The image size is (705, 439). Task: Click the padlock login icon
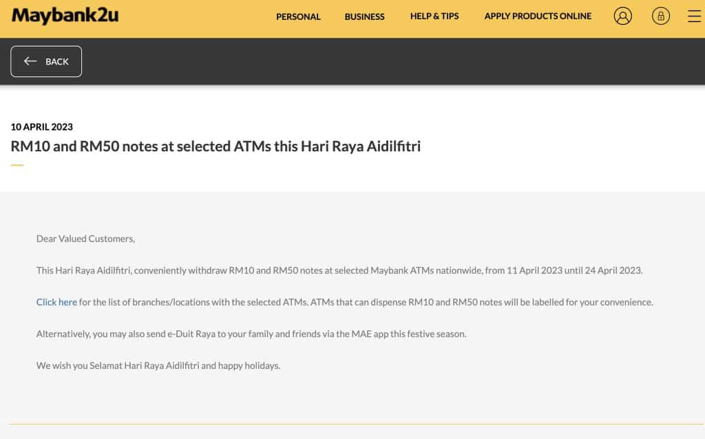(660, 17)
